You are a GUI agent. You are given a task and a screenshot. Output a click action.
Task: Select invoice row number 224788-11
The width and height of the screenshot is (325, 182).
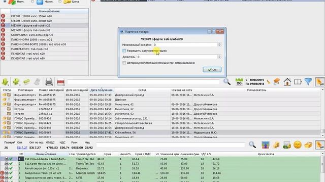click(x=160, y=109)
